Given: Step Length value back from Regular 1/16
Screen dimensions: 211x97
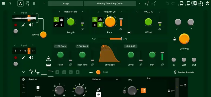Looking at the screenshot, I should point(60,12).
